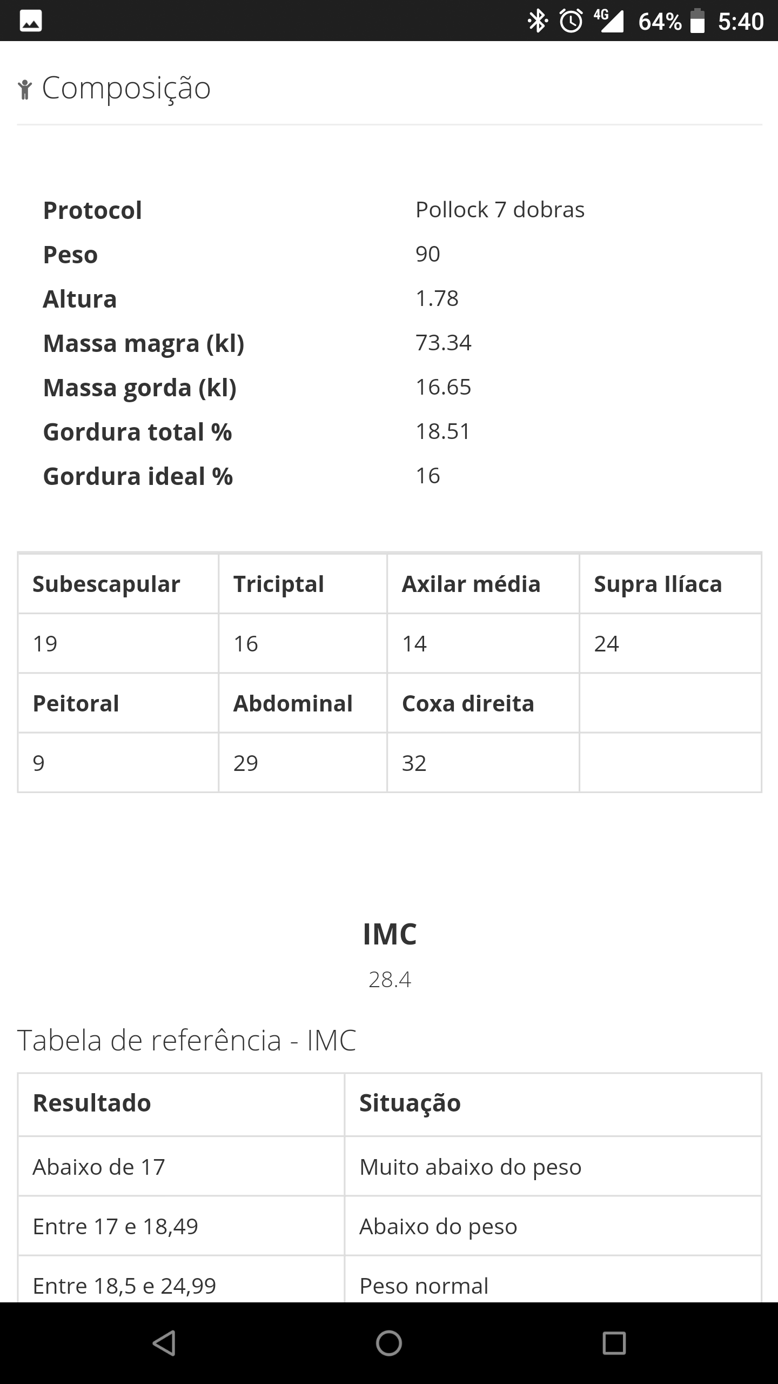Tap the IMC value 28.4

pos(390,980)
